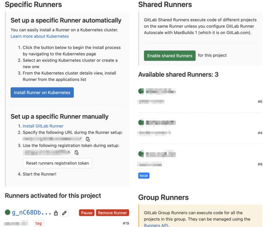Image resolution: width=274 pixels, height=227 pixels.
Task: Open Learn more about Kubernetes link
Action: point(40,36)
